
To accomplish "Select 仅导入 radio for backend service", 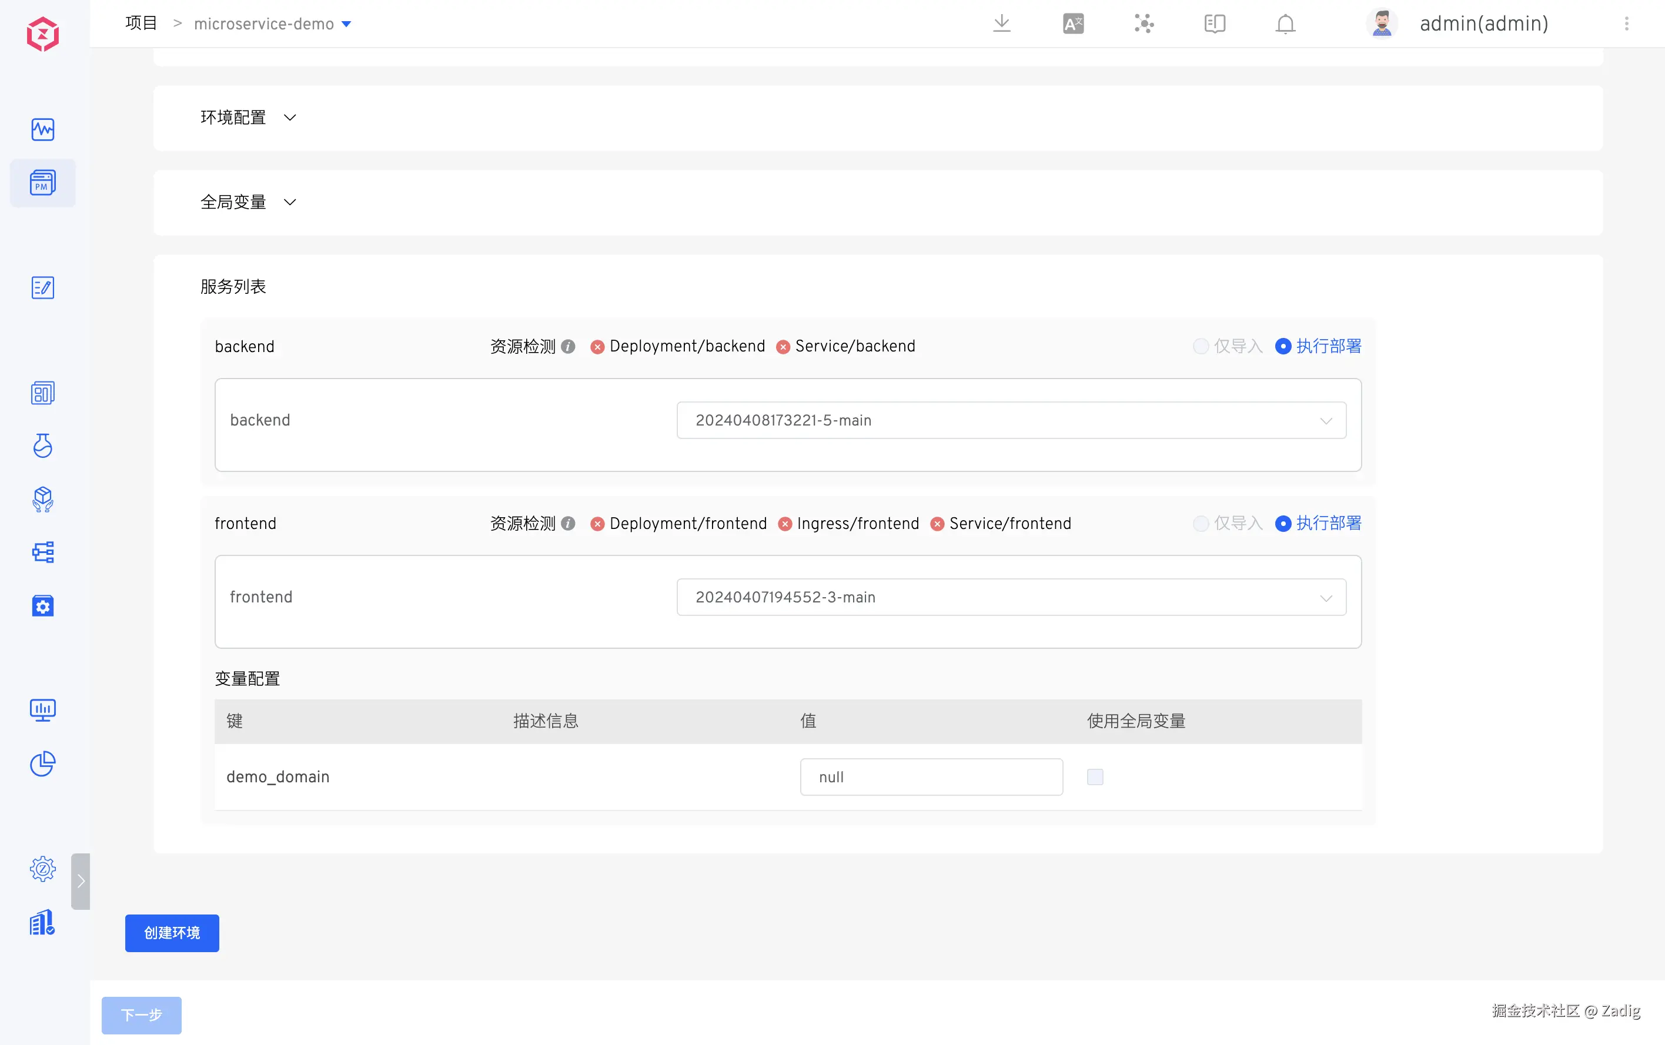I will pyautogui.click(x=1201, y=346).
